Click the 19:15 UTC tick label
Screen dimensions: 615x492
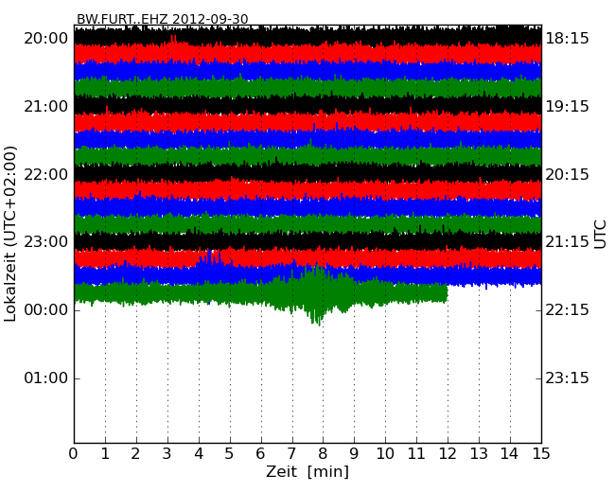click(567, 107)
